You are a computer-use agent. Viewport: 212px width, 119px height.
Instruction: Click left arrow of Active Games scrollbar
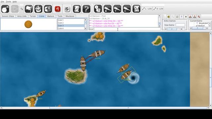click(x=166, y=29)
